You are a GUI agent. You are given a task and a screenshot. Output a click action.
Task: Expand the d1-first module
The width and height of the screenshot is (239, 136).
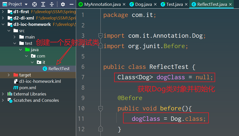[x=3, y=12]
